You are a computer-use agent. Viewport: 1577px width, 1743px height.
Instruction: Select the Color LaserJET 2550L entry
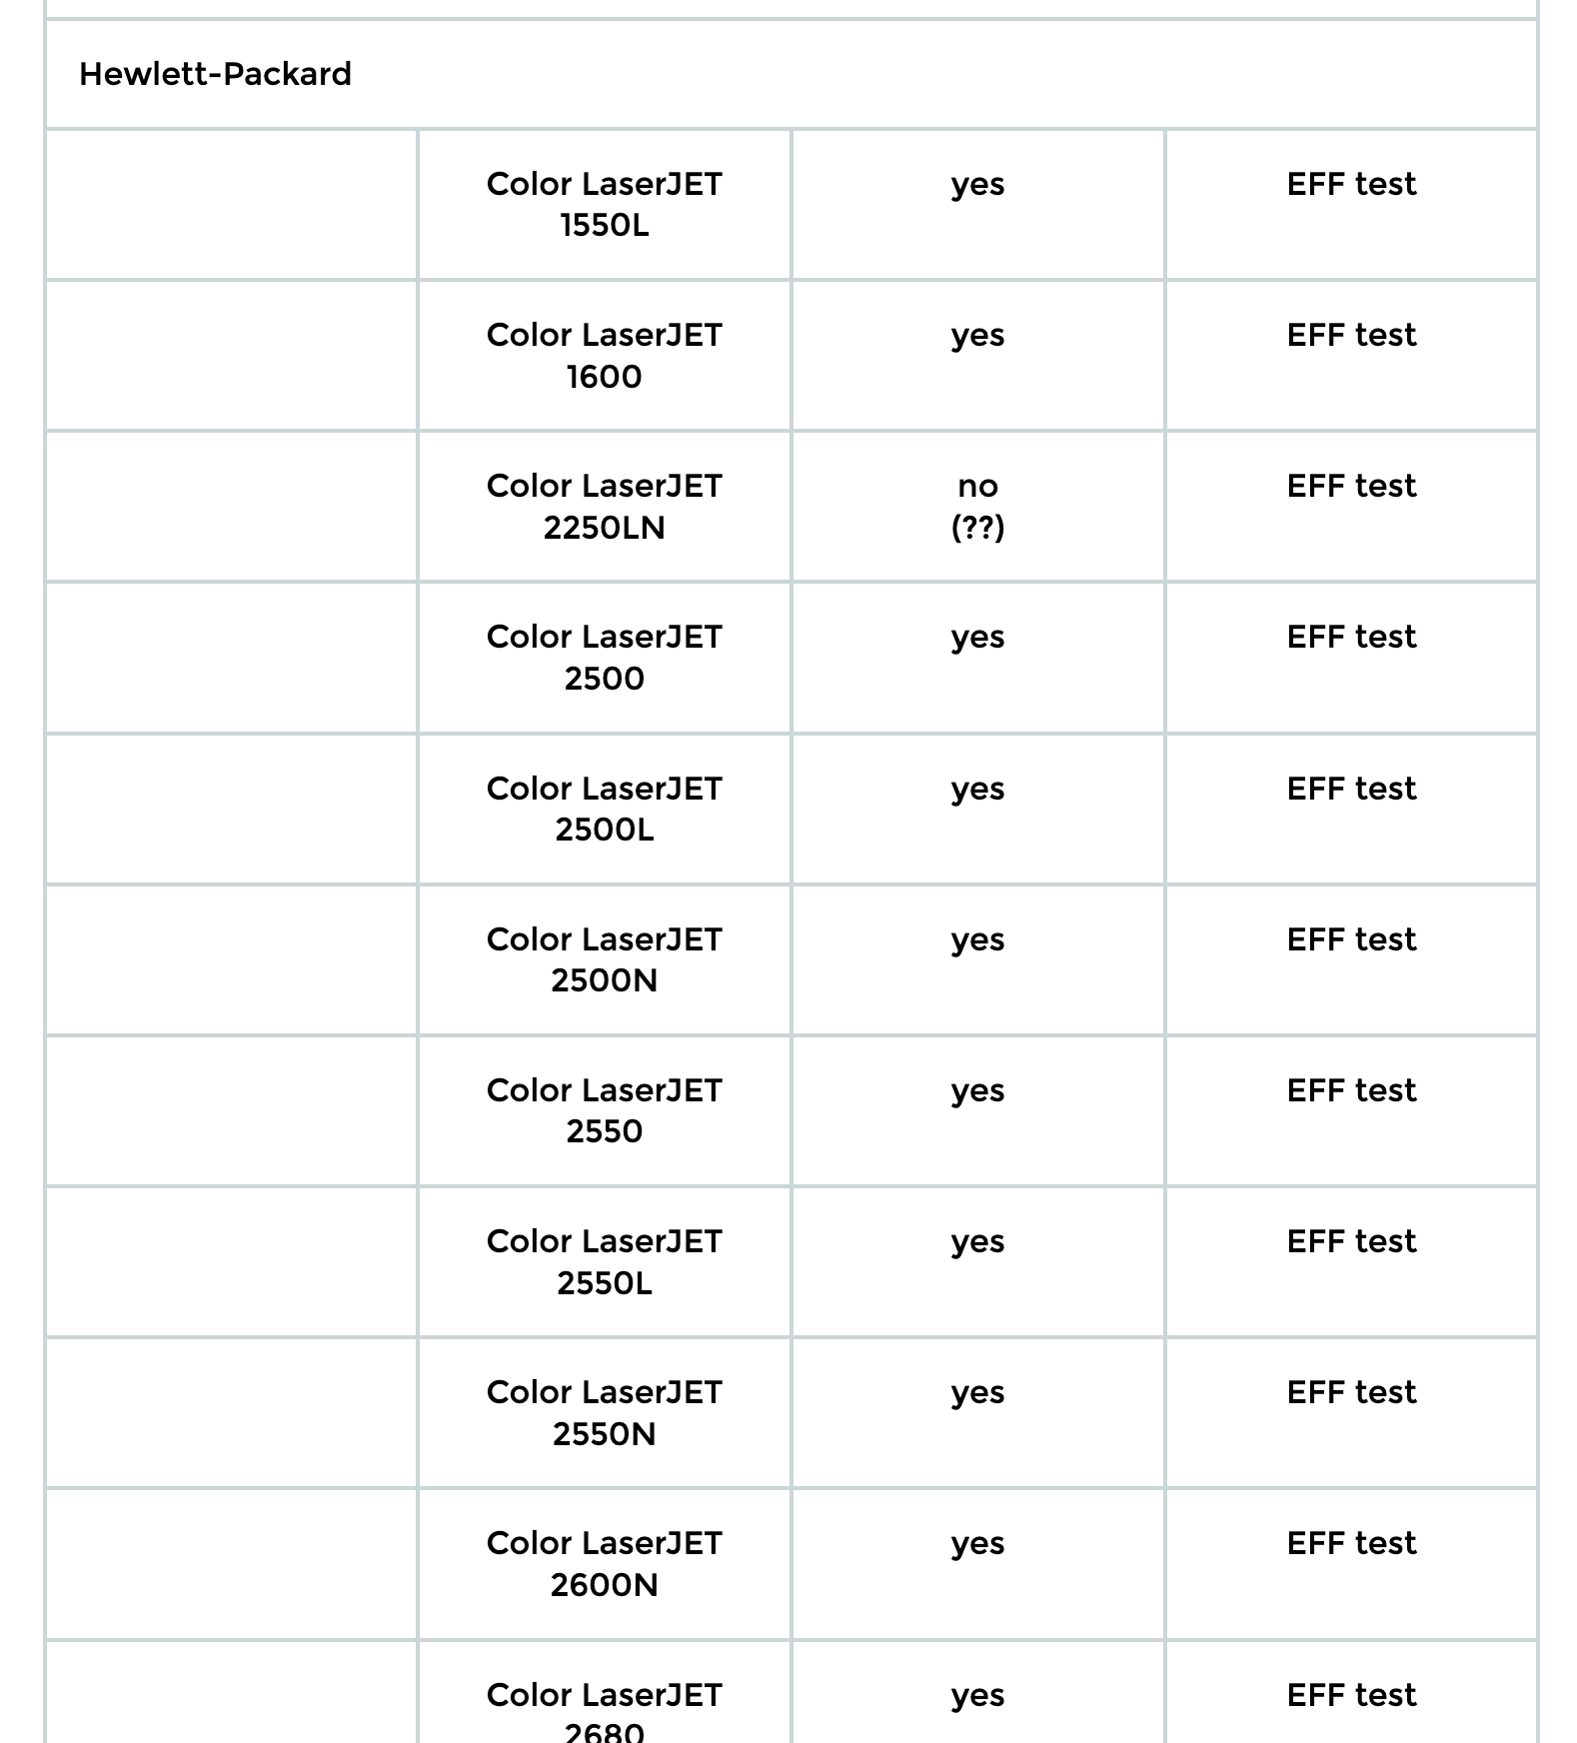[x=604, y=1262]
